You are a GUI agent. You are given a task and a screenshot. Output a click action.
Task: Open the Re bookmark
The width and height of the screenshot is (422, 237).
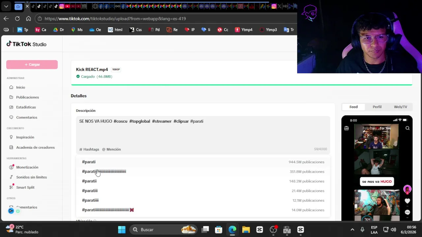(172, 30)
